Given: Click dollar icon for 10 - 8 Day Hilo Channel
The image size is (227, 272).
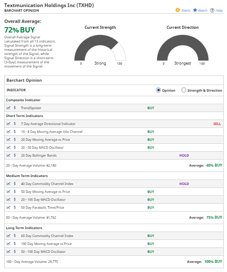Looking at the screenshot, I should point(15,132).
